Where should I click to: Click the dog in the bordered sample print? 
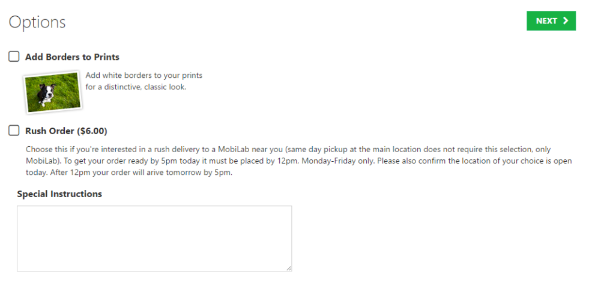click(46, 94)
